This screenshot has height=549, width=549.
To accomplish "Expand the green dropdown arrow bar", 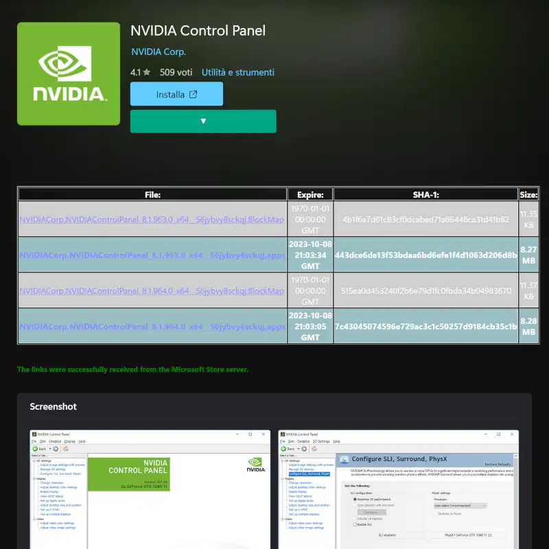I will 203,121.
